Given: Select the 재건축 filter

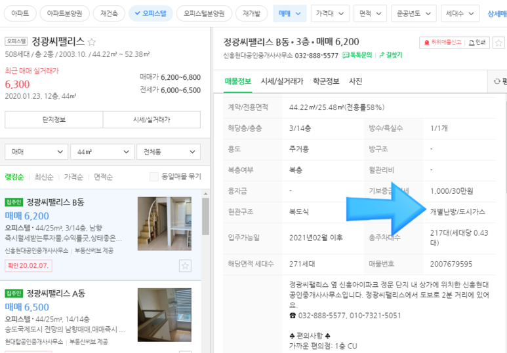Looking at the screenshot, I should 109,14.
